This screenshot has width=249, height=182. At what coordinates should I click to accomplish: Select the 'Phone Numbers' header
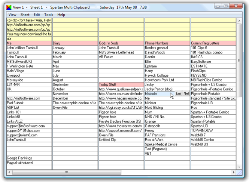(x=167, y=43)
